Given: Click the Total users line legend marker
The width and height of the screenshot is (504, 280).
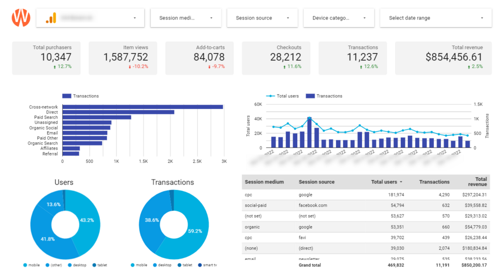Looking at the screenshot, I should (270, 96).
